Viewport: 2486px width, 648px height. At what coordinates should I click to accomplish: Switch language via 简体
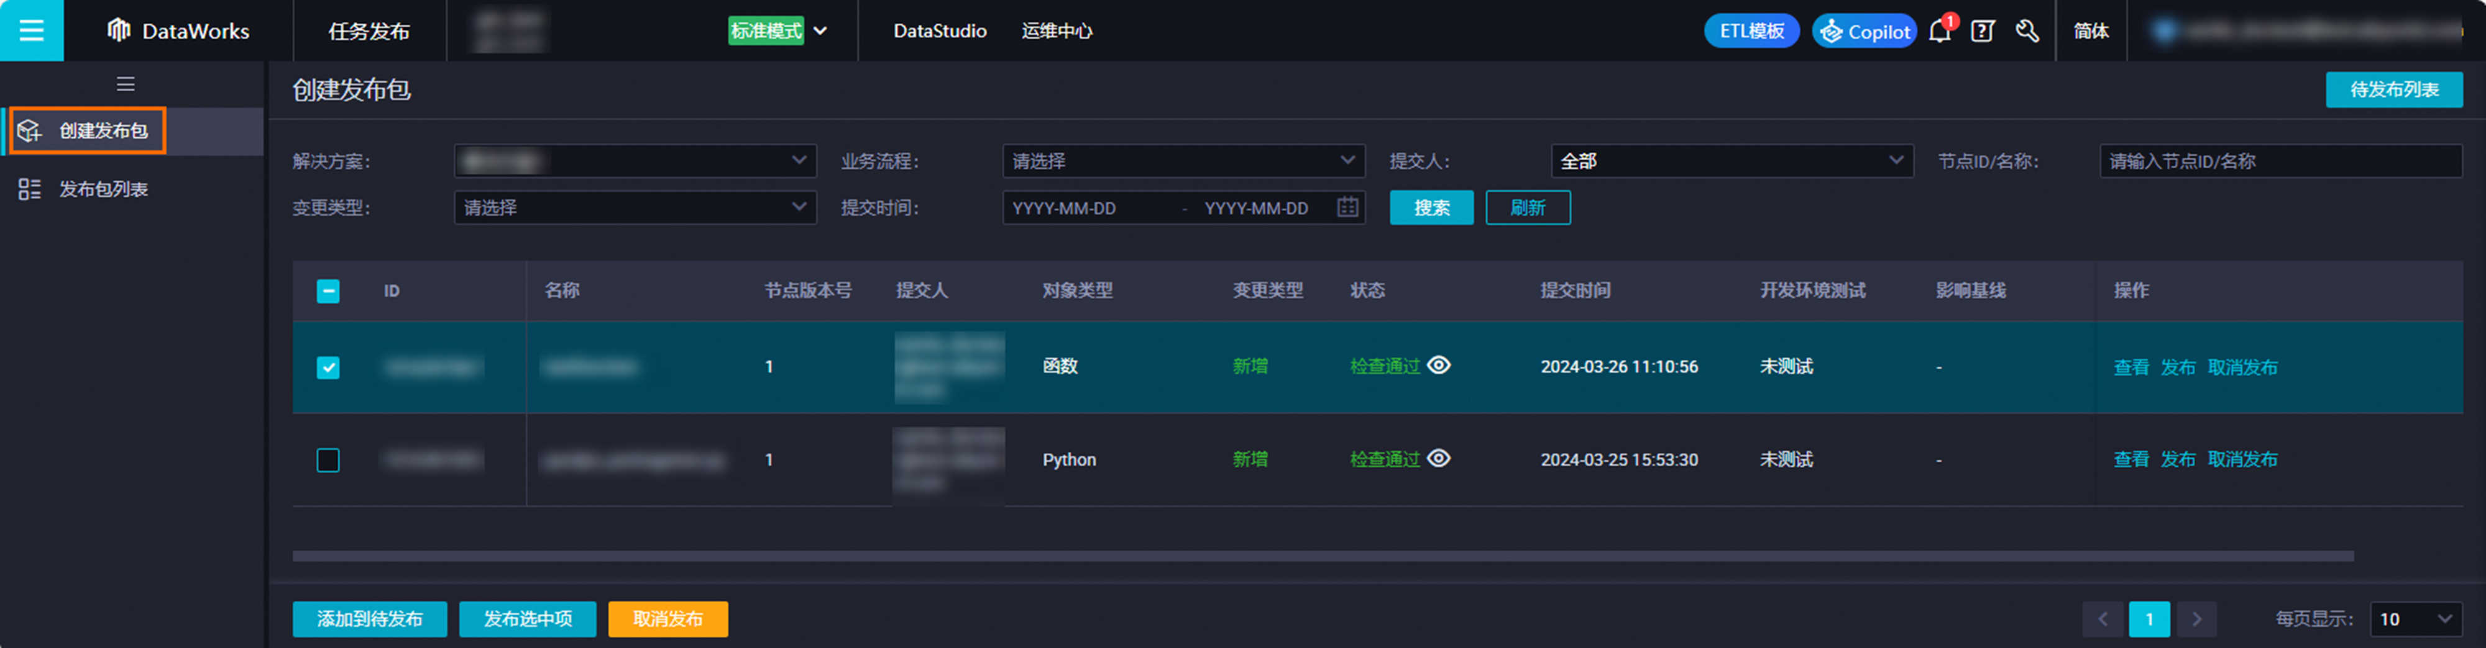(2091, 31)
